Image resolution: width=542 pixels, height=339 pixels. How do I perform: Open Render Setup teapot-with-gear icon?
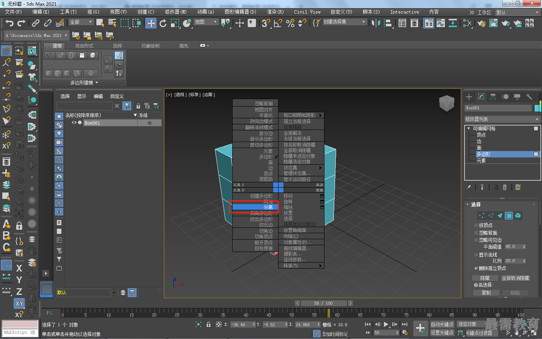pos(481,23)
